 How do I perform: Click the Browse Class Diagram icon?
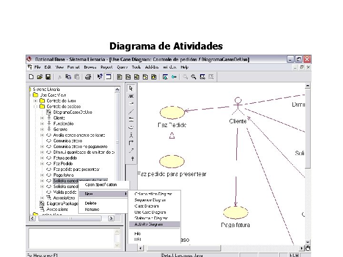120,77
